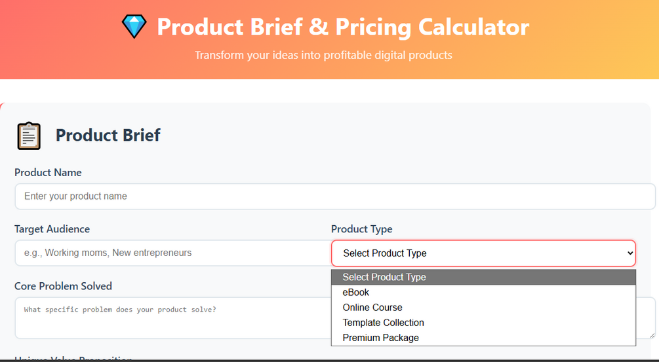This screenshot has width=659, height=362.
Task: Click the Product Brief section heading
Action: (108, 136)
